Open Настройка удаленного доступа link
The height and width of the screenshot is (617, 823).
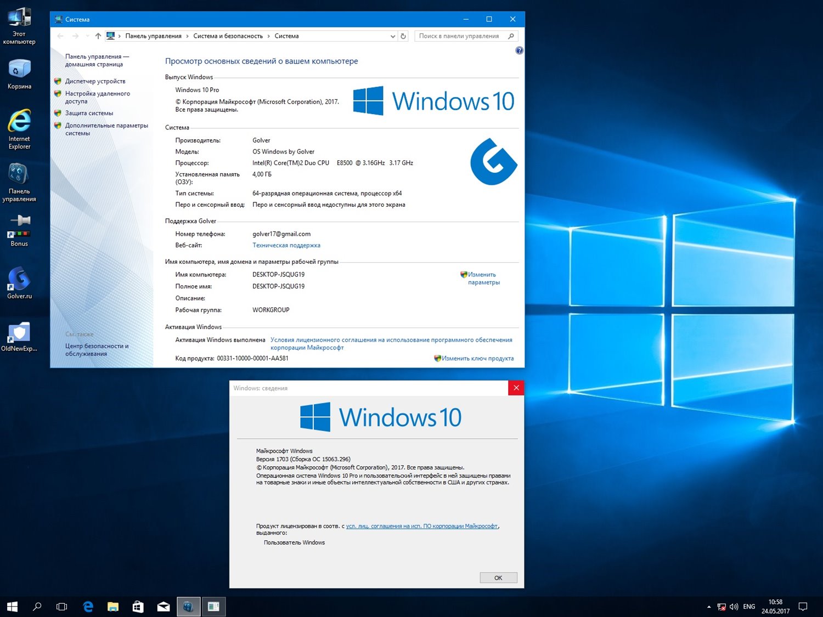coord(97,97)
